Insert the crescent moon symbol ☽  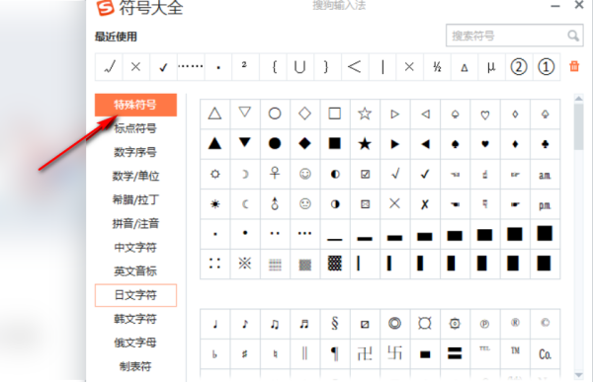tap(245, 174)
